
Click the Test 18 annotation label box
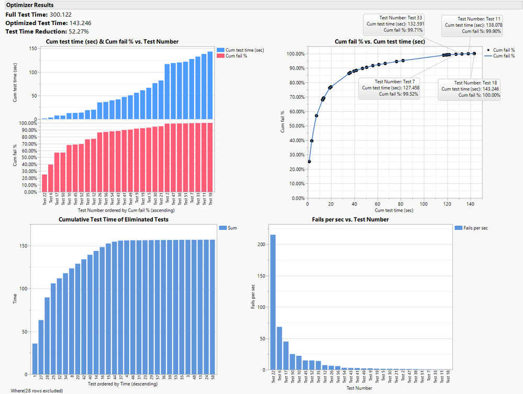470,88
